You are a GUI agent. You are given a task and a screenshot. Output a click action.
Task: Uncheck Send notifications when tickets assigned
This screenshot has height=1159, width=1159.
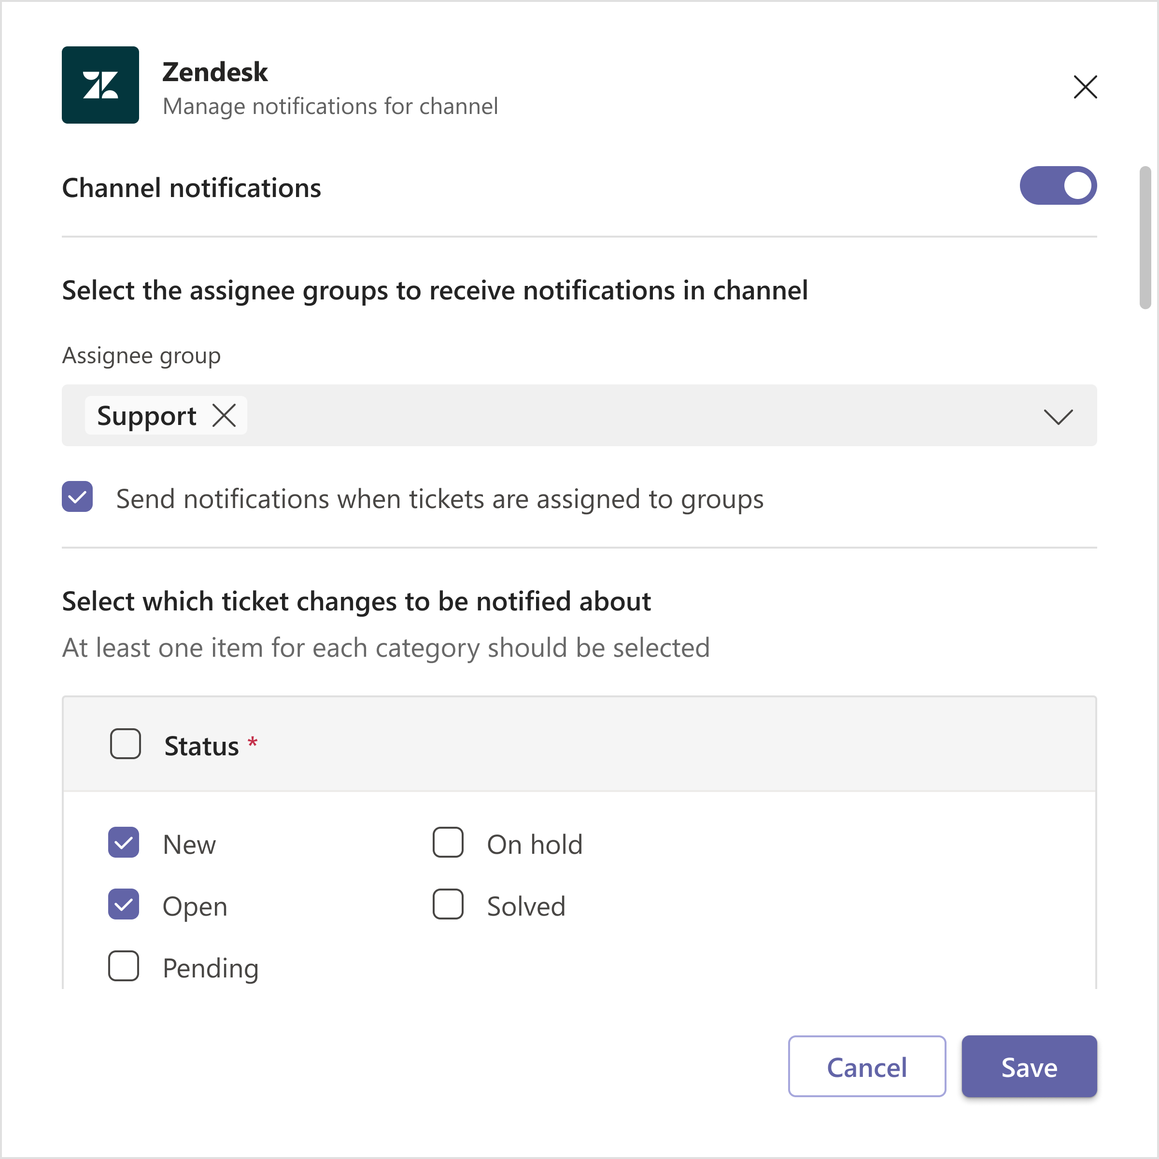[x=77, y=497]
